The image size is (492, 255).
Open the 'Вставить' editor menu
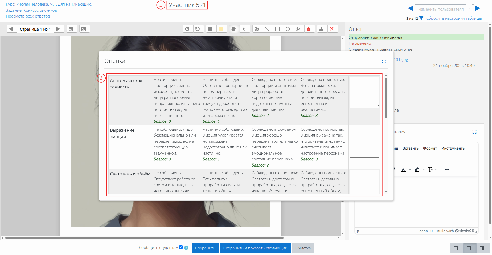(410, 148)
